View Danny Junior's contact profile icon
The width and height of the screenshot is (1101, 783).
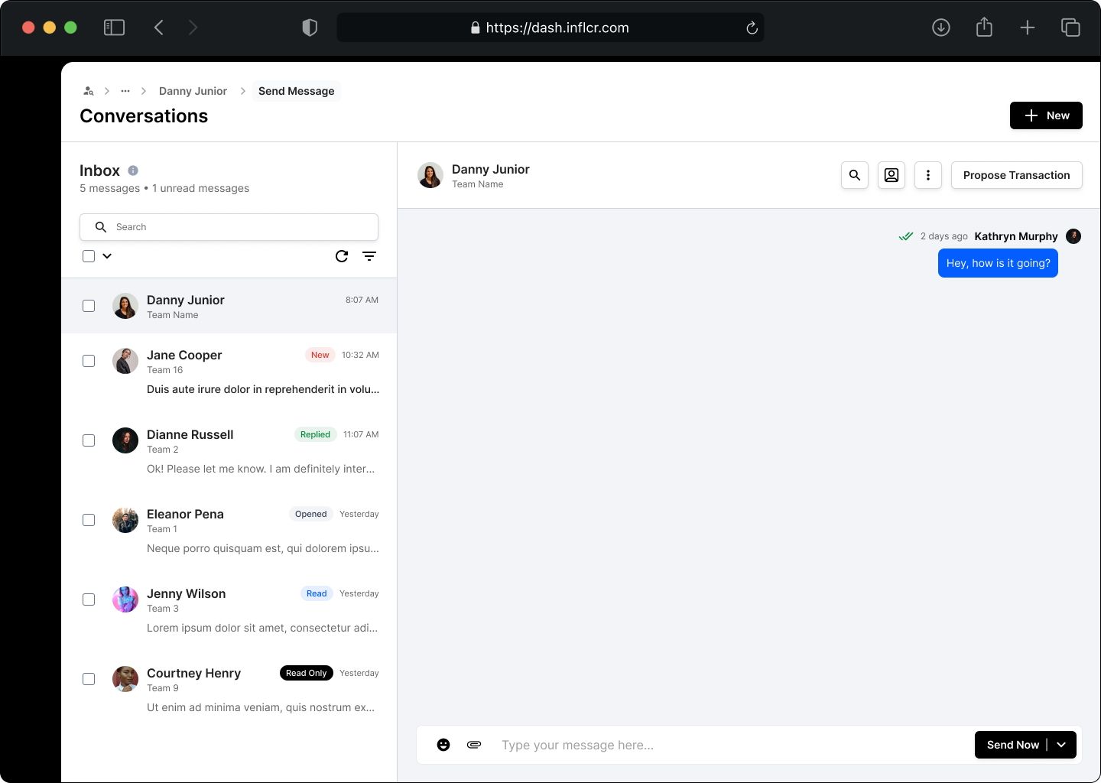[892, 175]
